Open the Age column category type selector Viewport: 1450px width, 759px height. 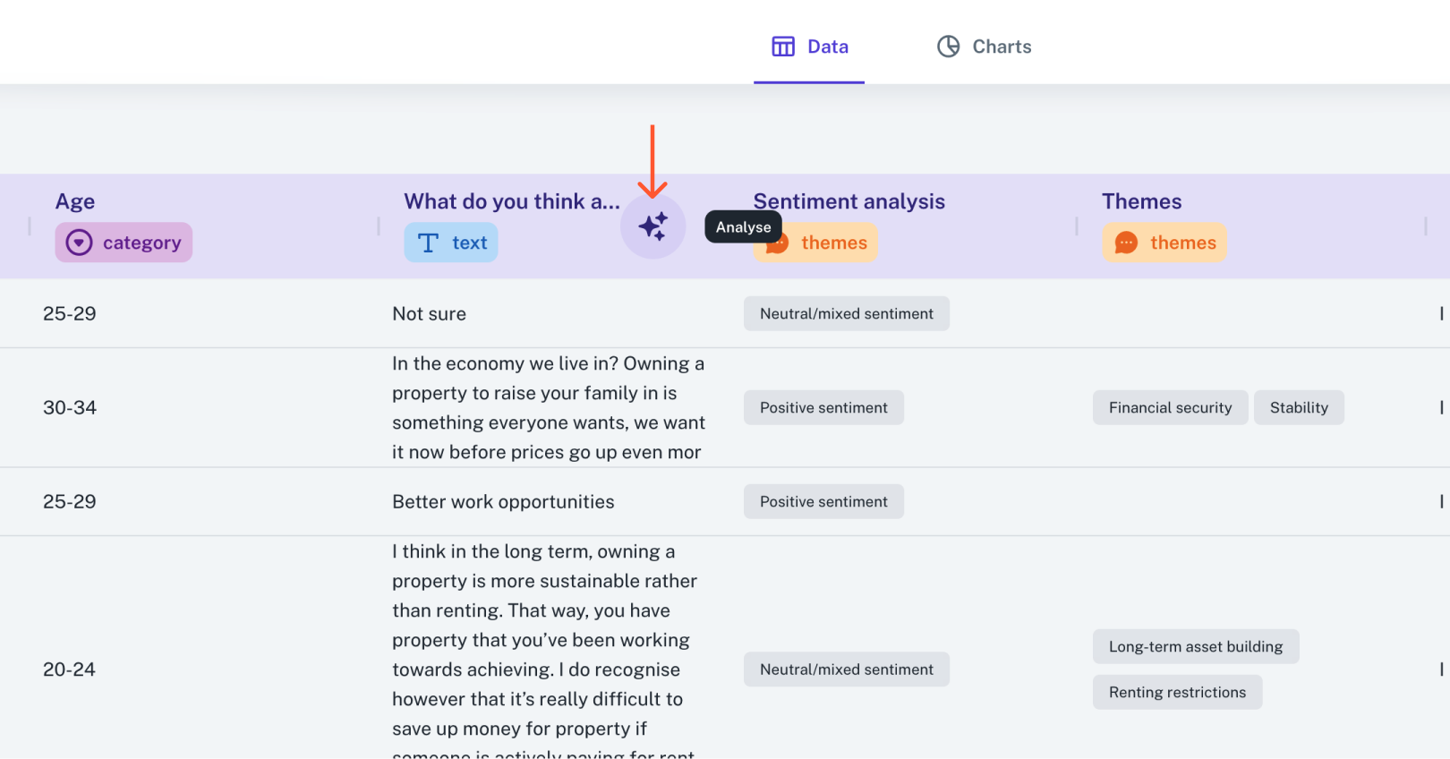click(124, 243)
